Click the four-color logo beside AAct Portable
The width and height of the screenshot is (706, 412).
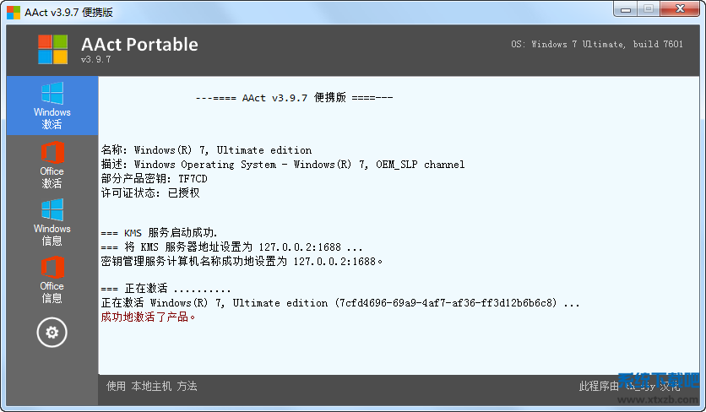[x=52, y=50]
